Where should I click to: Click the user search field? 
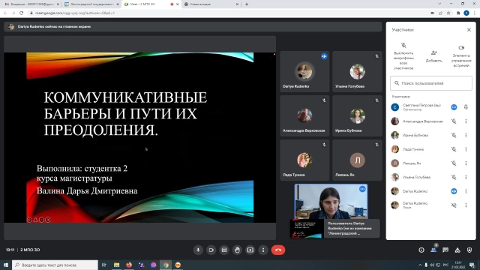point(431,83)
